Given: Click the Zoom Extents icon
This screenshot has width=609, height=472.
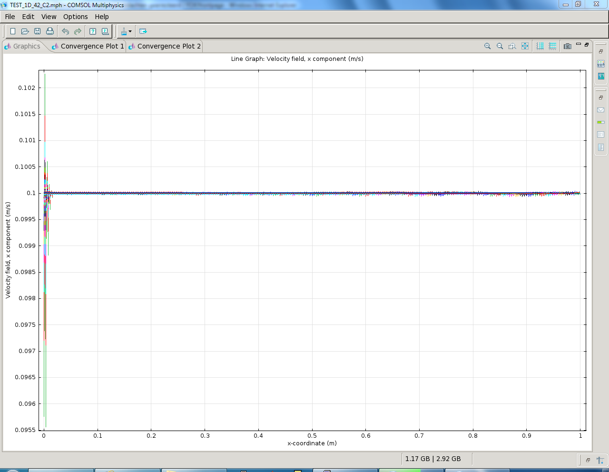Looking at the screenshot, I should (525, 46).
